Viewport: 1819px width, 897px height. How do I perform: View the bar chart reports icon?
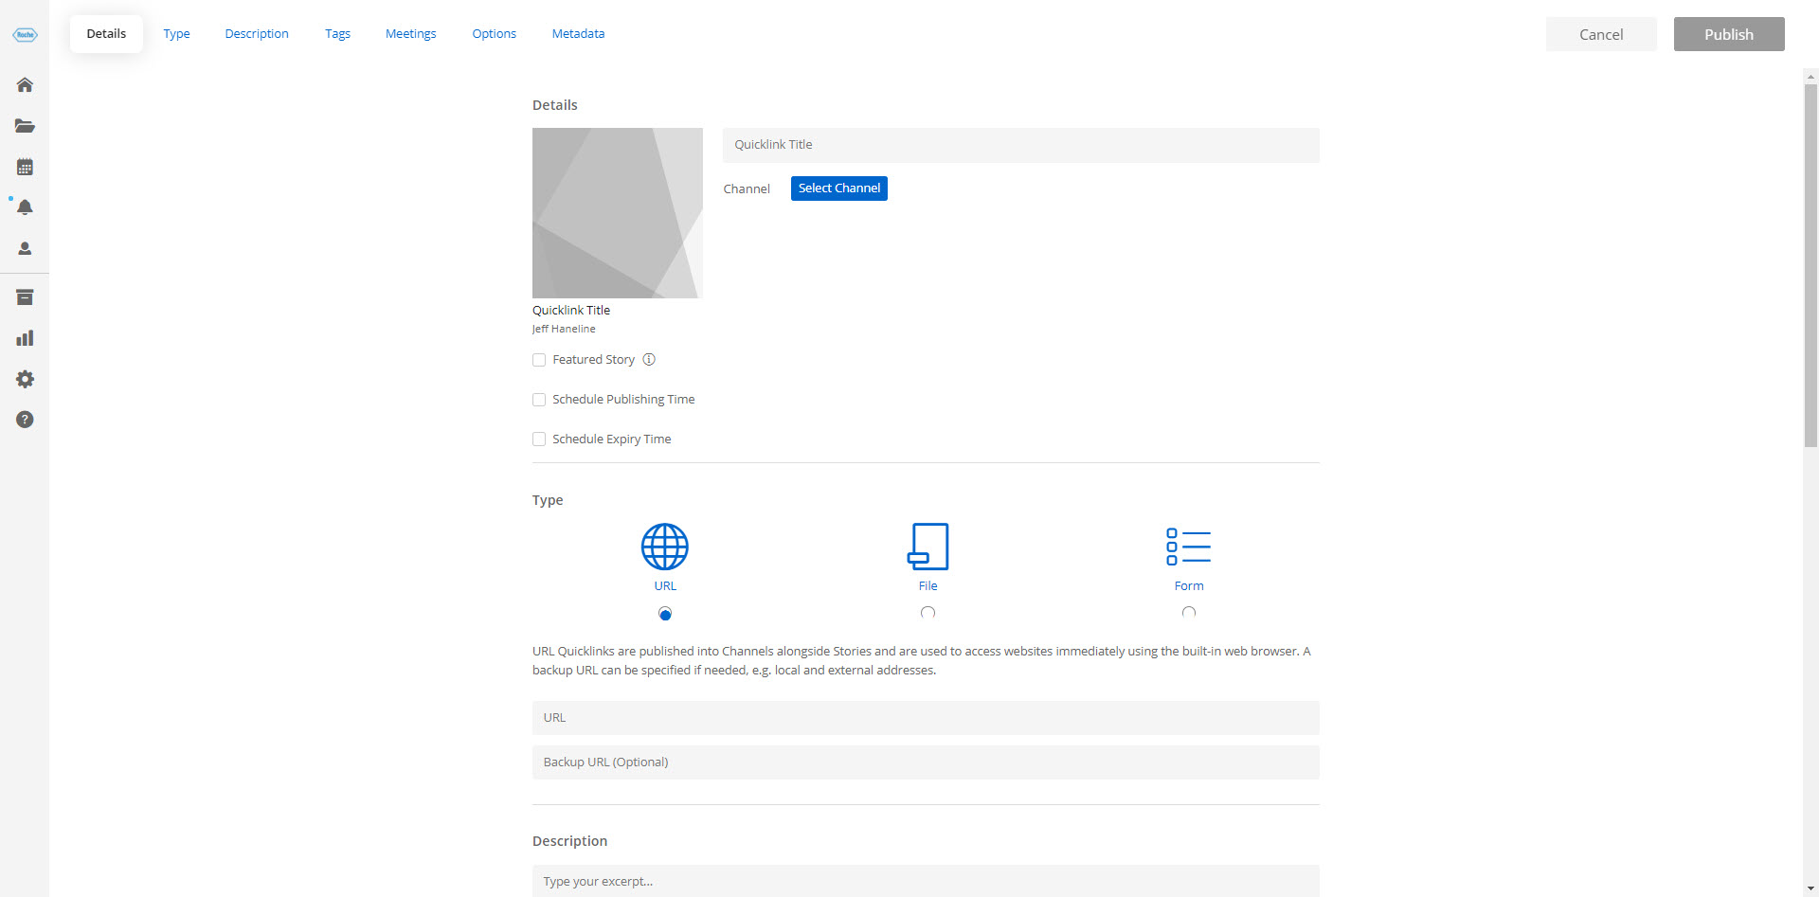[25, 338]
